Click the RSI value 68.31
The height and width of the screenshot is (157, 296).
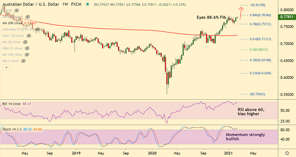27,104
